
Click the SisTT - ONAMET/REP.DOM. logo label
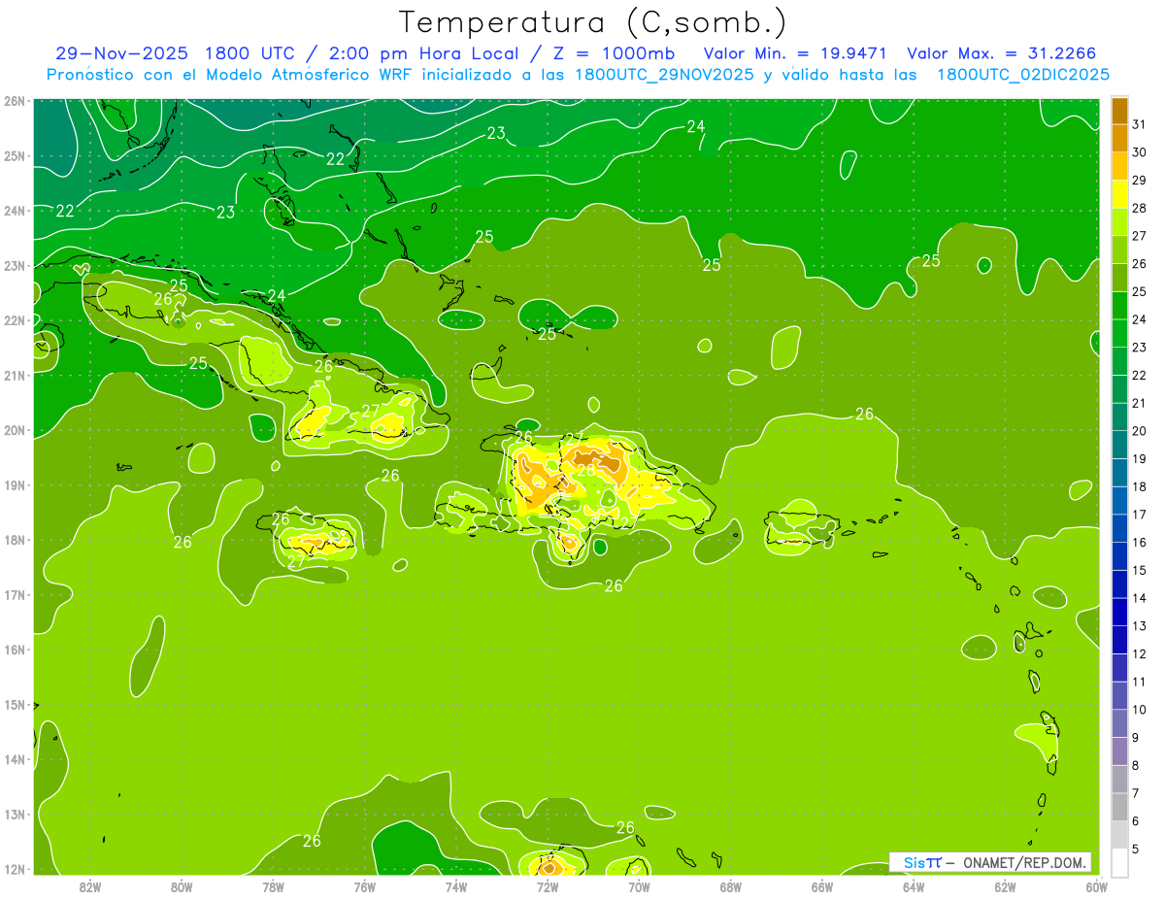point(990,862)
